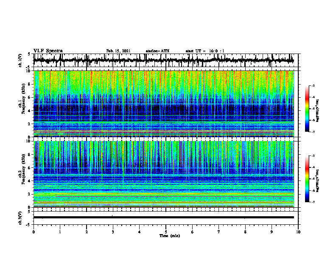This screenshot has width=336, height=260.
Task: Click time axis tick label "4"
Action: [x=140, y=232]
